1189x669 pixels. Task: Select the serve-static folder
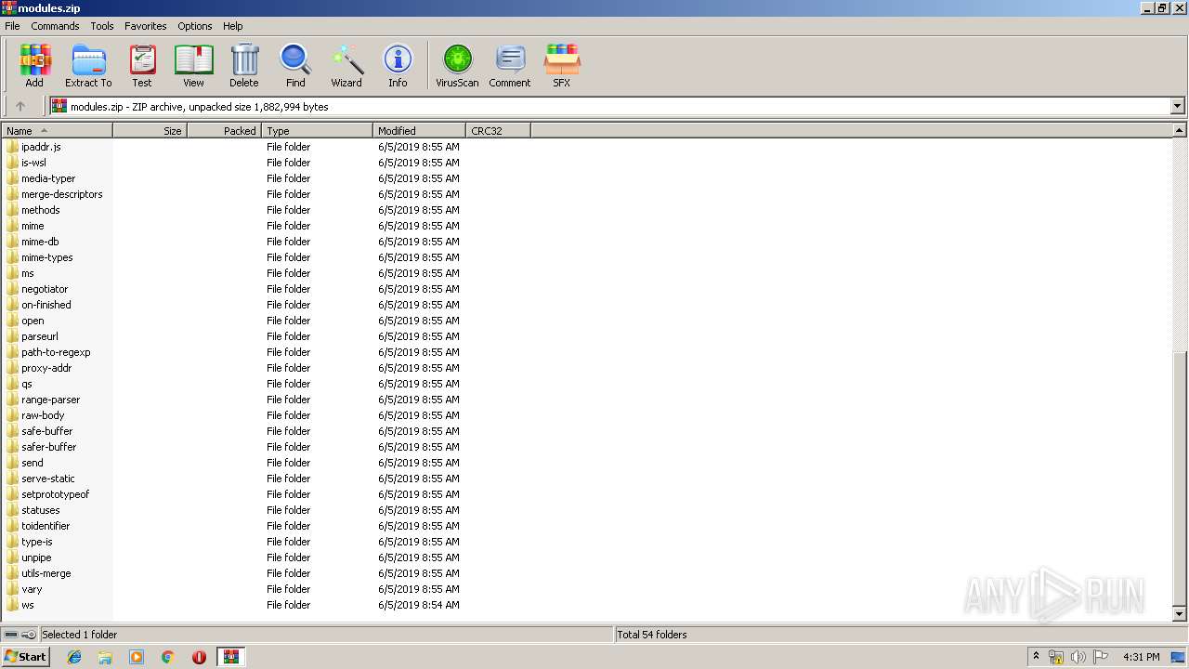coord(48,479)
